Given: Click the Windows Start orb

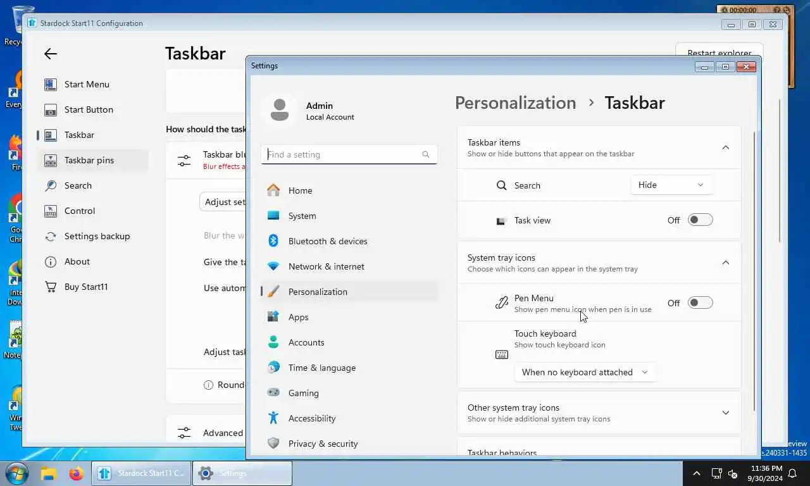Looking at the screenshot, I should [16, 473].
